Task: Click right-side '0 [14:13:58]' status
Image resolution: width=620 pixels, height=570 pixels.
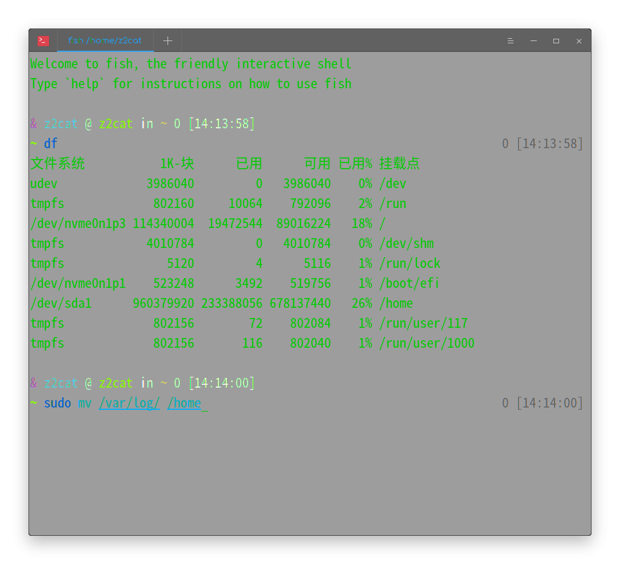Action: [542, 144]
